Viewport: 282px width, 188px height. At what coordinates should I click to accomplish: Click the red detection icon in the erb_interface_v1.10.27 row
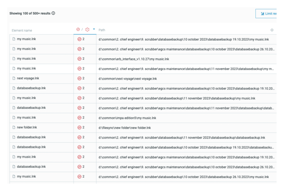pos(80,59)
